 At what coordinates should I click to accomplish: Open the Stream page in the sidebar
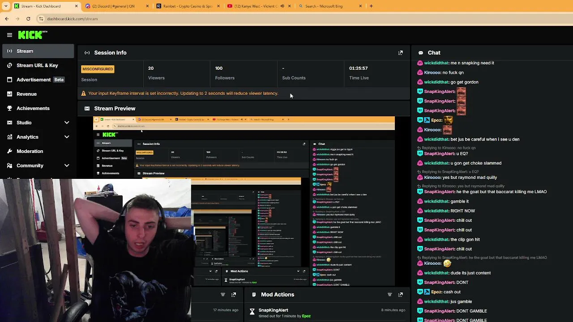point(37,51)
